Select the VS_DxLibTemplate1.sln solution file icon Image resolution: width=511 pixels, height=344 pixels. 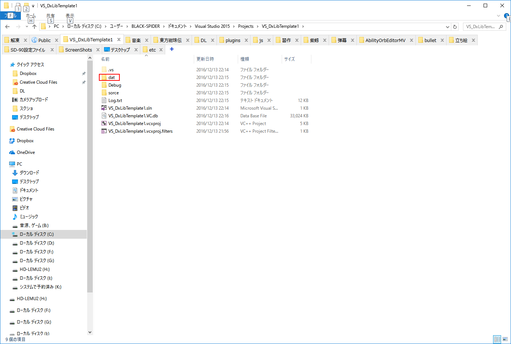coord(104,108)
